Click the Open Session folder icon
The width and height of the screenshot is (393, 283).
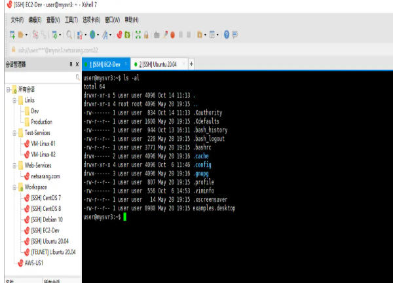click(x=21, y=35)
